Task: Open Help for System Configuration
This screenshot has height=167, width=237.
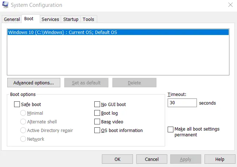Action: 220,159
